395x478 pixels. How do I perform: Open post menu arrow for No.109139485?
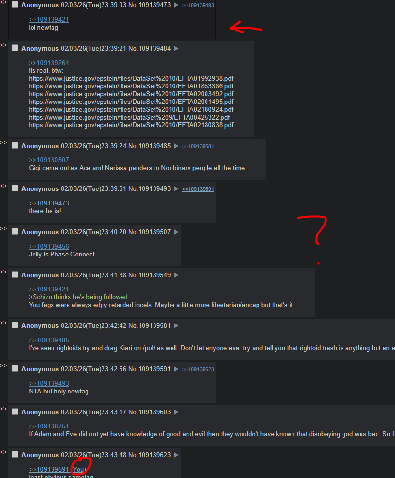click(176, 146)
